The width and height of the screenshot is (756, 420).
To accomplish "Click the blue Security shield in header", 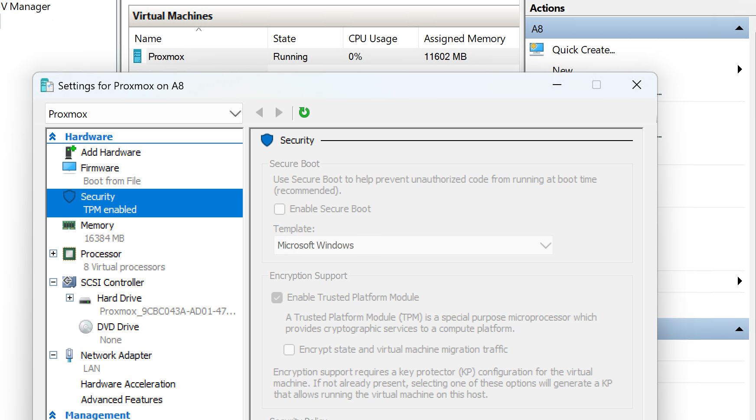I will (267, 140).
